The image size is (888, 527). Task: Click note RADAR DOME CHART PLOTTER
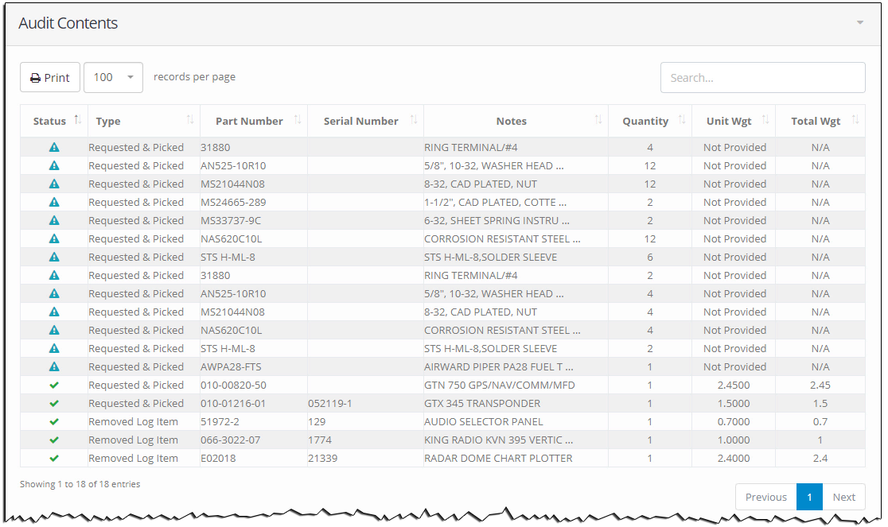tap(498, 458)
